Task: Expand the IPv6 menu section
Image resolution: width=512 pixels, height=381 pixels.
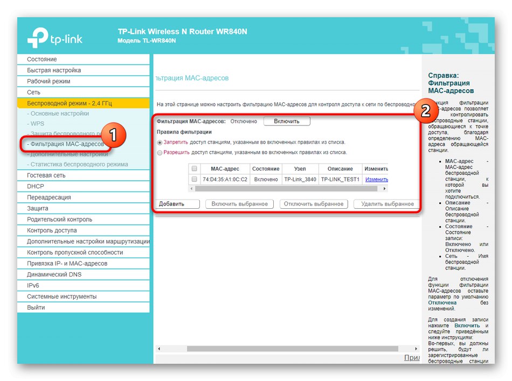Action: click(83, 286)
